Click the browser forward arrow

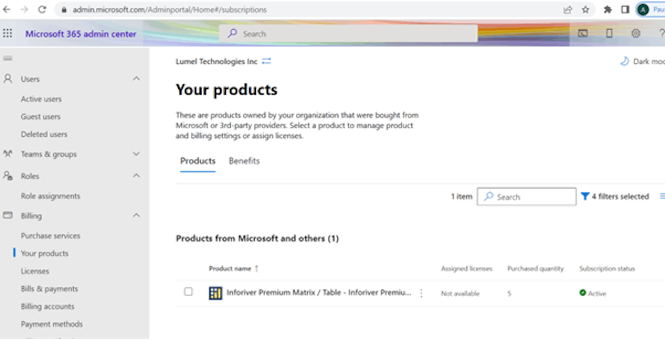[x=24, y=9]
